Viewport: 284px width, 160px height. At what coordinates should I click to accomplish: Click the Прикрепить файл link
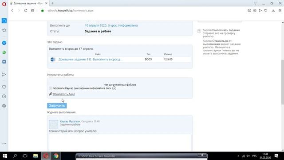pyautogui.click(x=64, y=94)
